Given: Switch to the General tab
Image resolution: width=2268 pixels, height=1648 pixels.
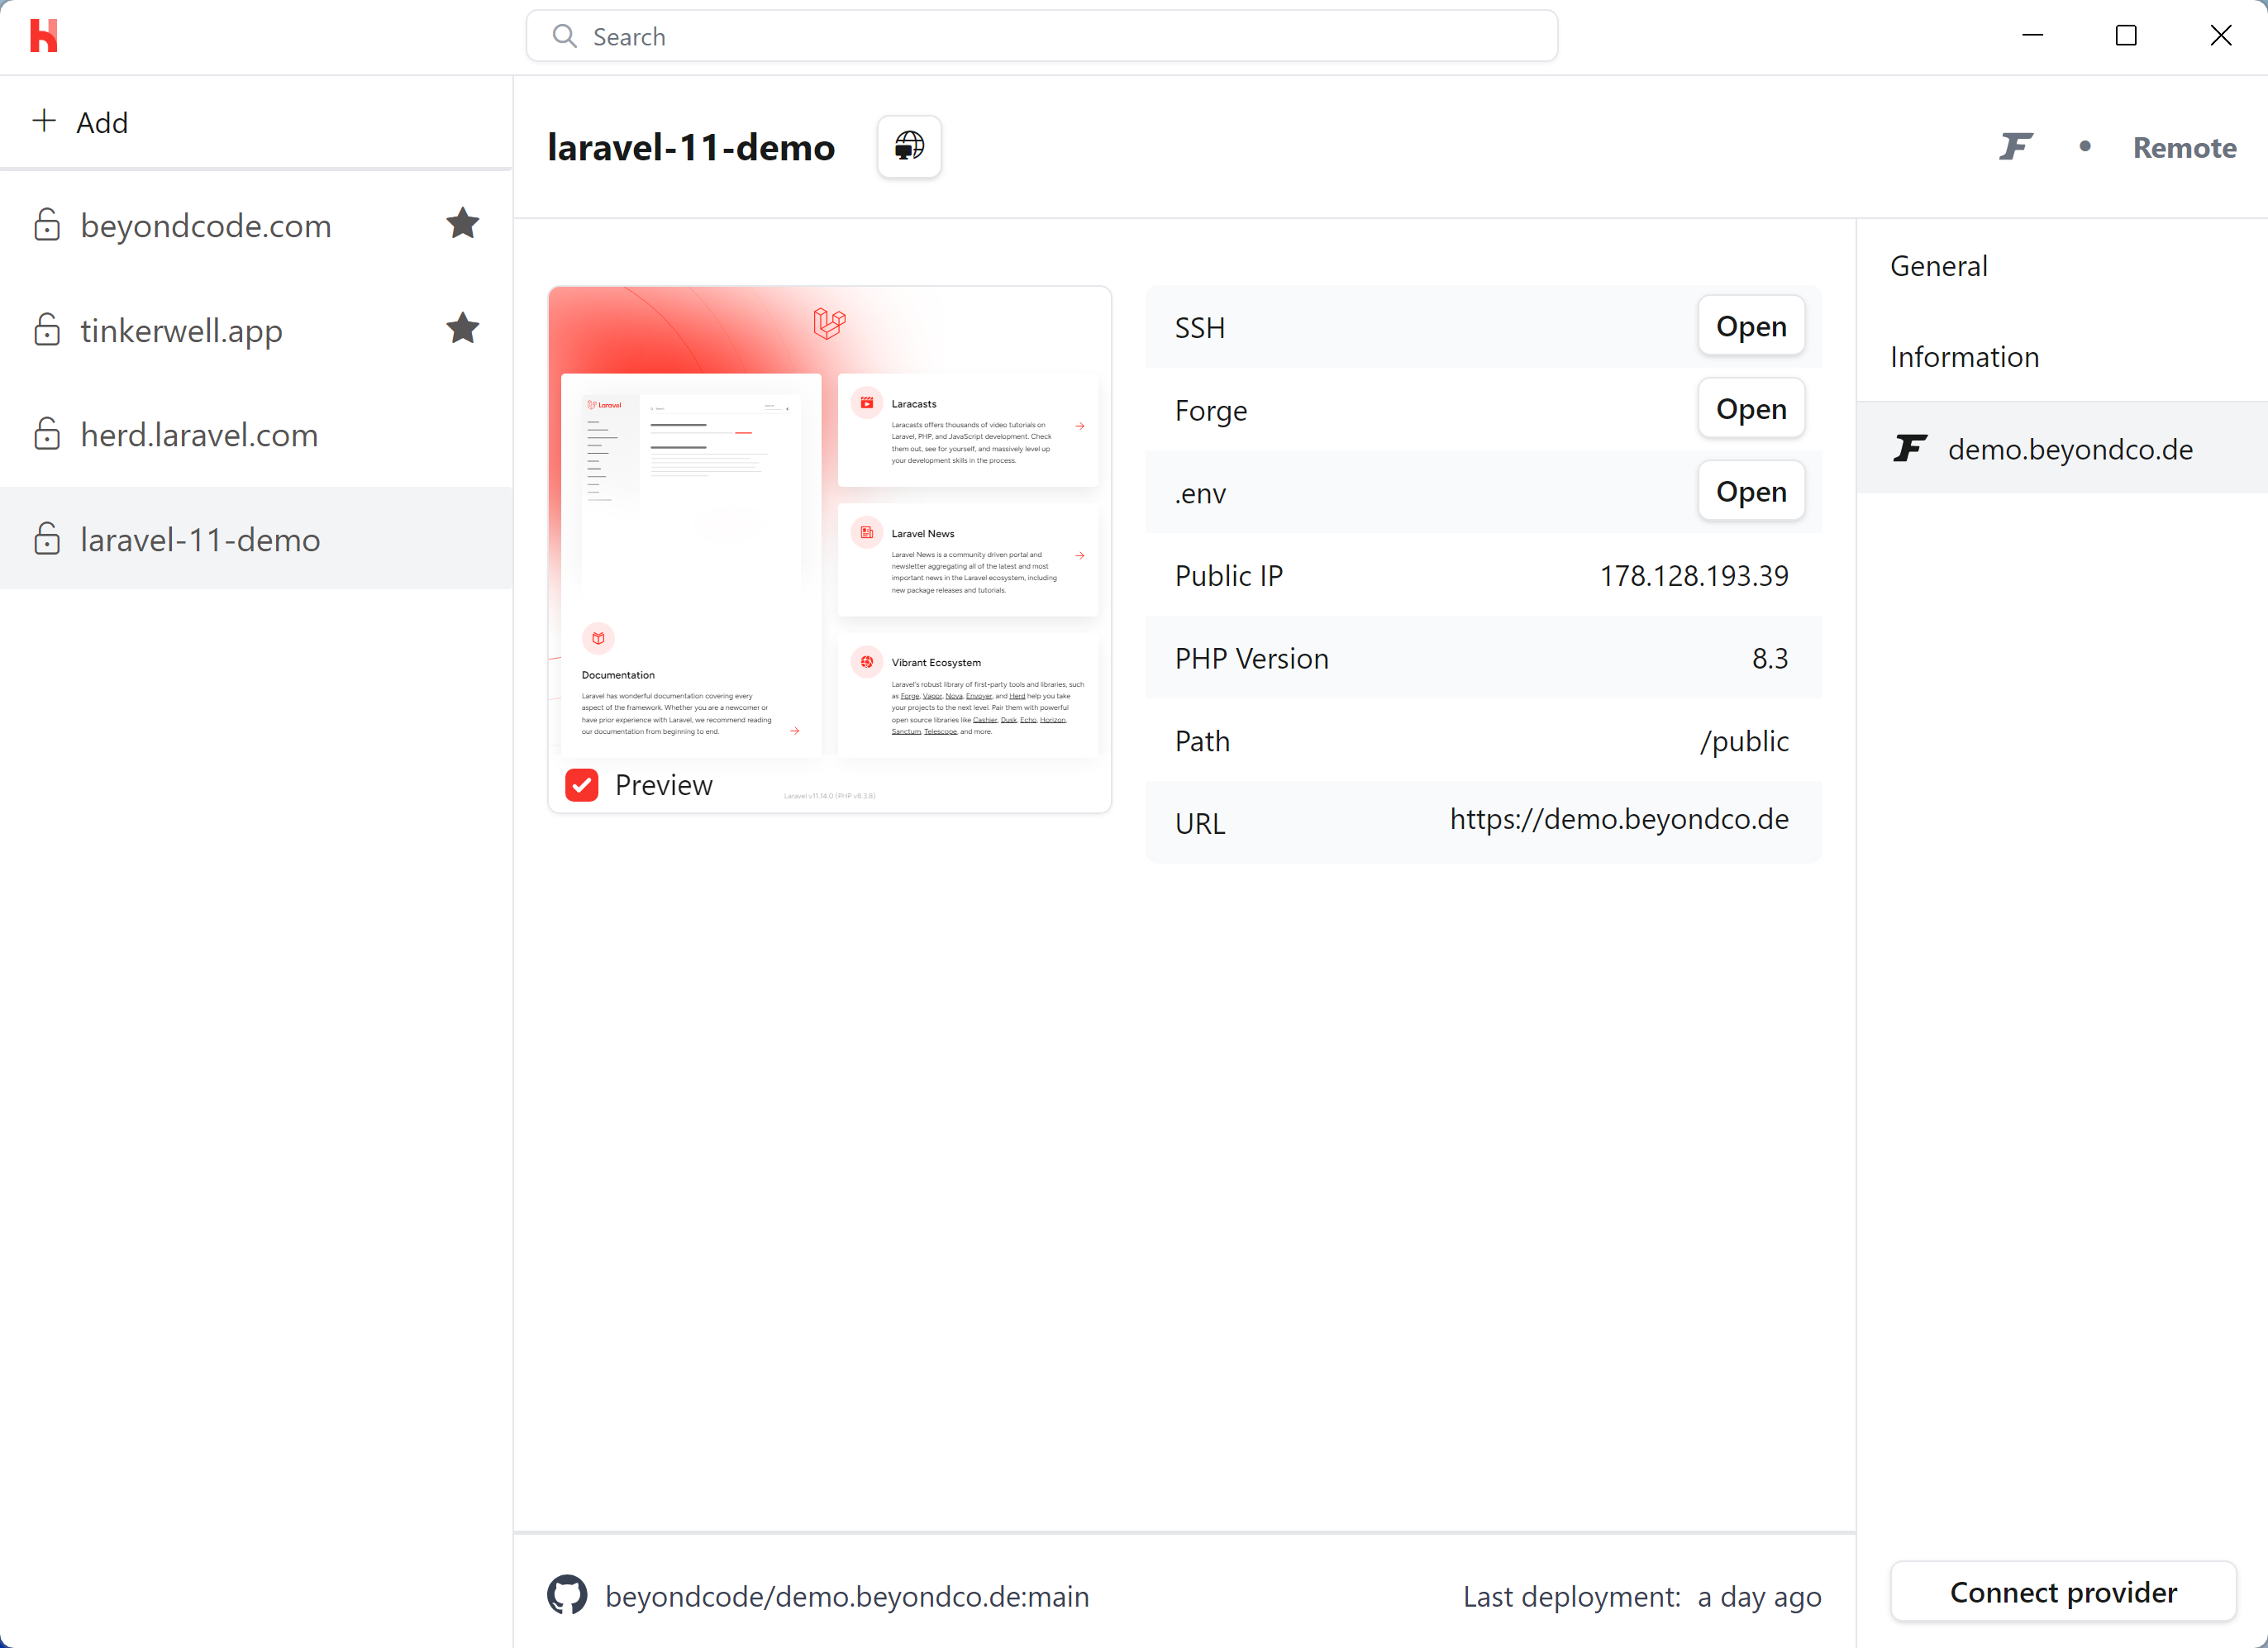Looking at the screenshot, I should tap(1937, 265).
